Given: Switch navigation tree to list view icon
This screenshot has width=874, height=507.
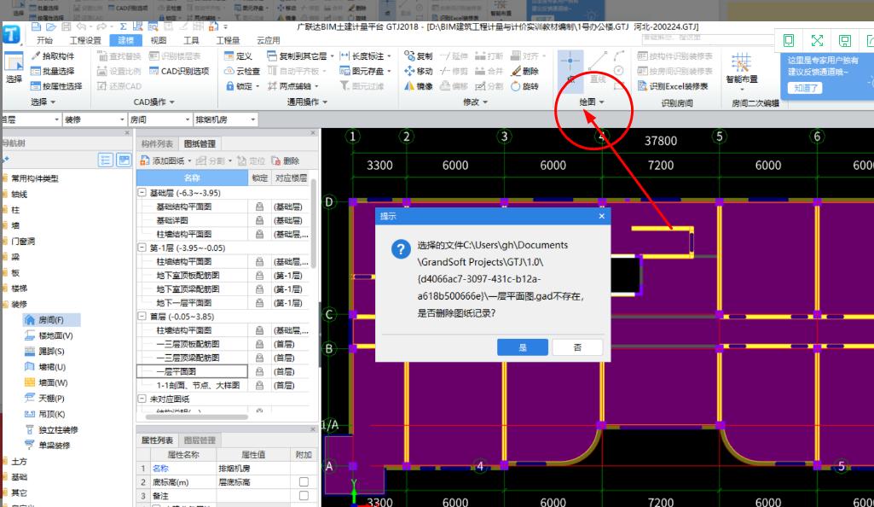Looking at the screenshot, I should [x=106, y=160].
